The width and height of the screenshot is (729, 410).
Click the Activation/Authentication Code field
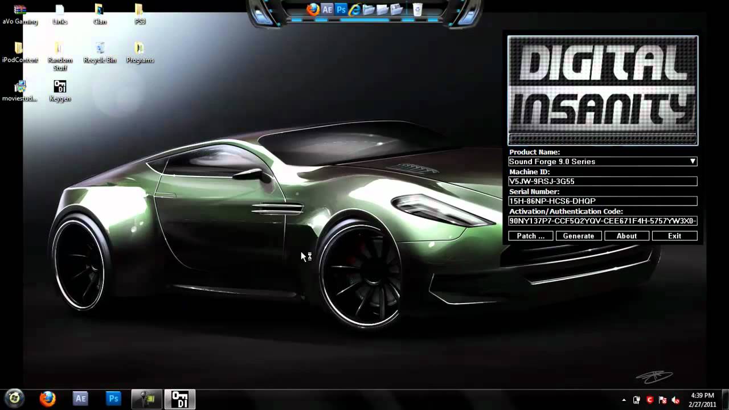coord(603,220)
